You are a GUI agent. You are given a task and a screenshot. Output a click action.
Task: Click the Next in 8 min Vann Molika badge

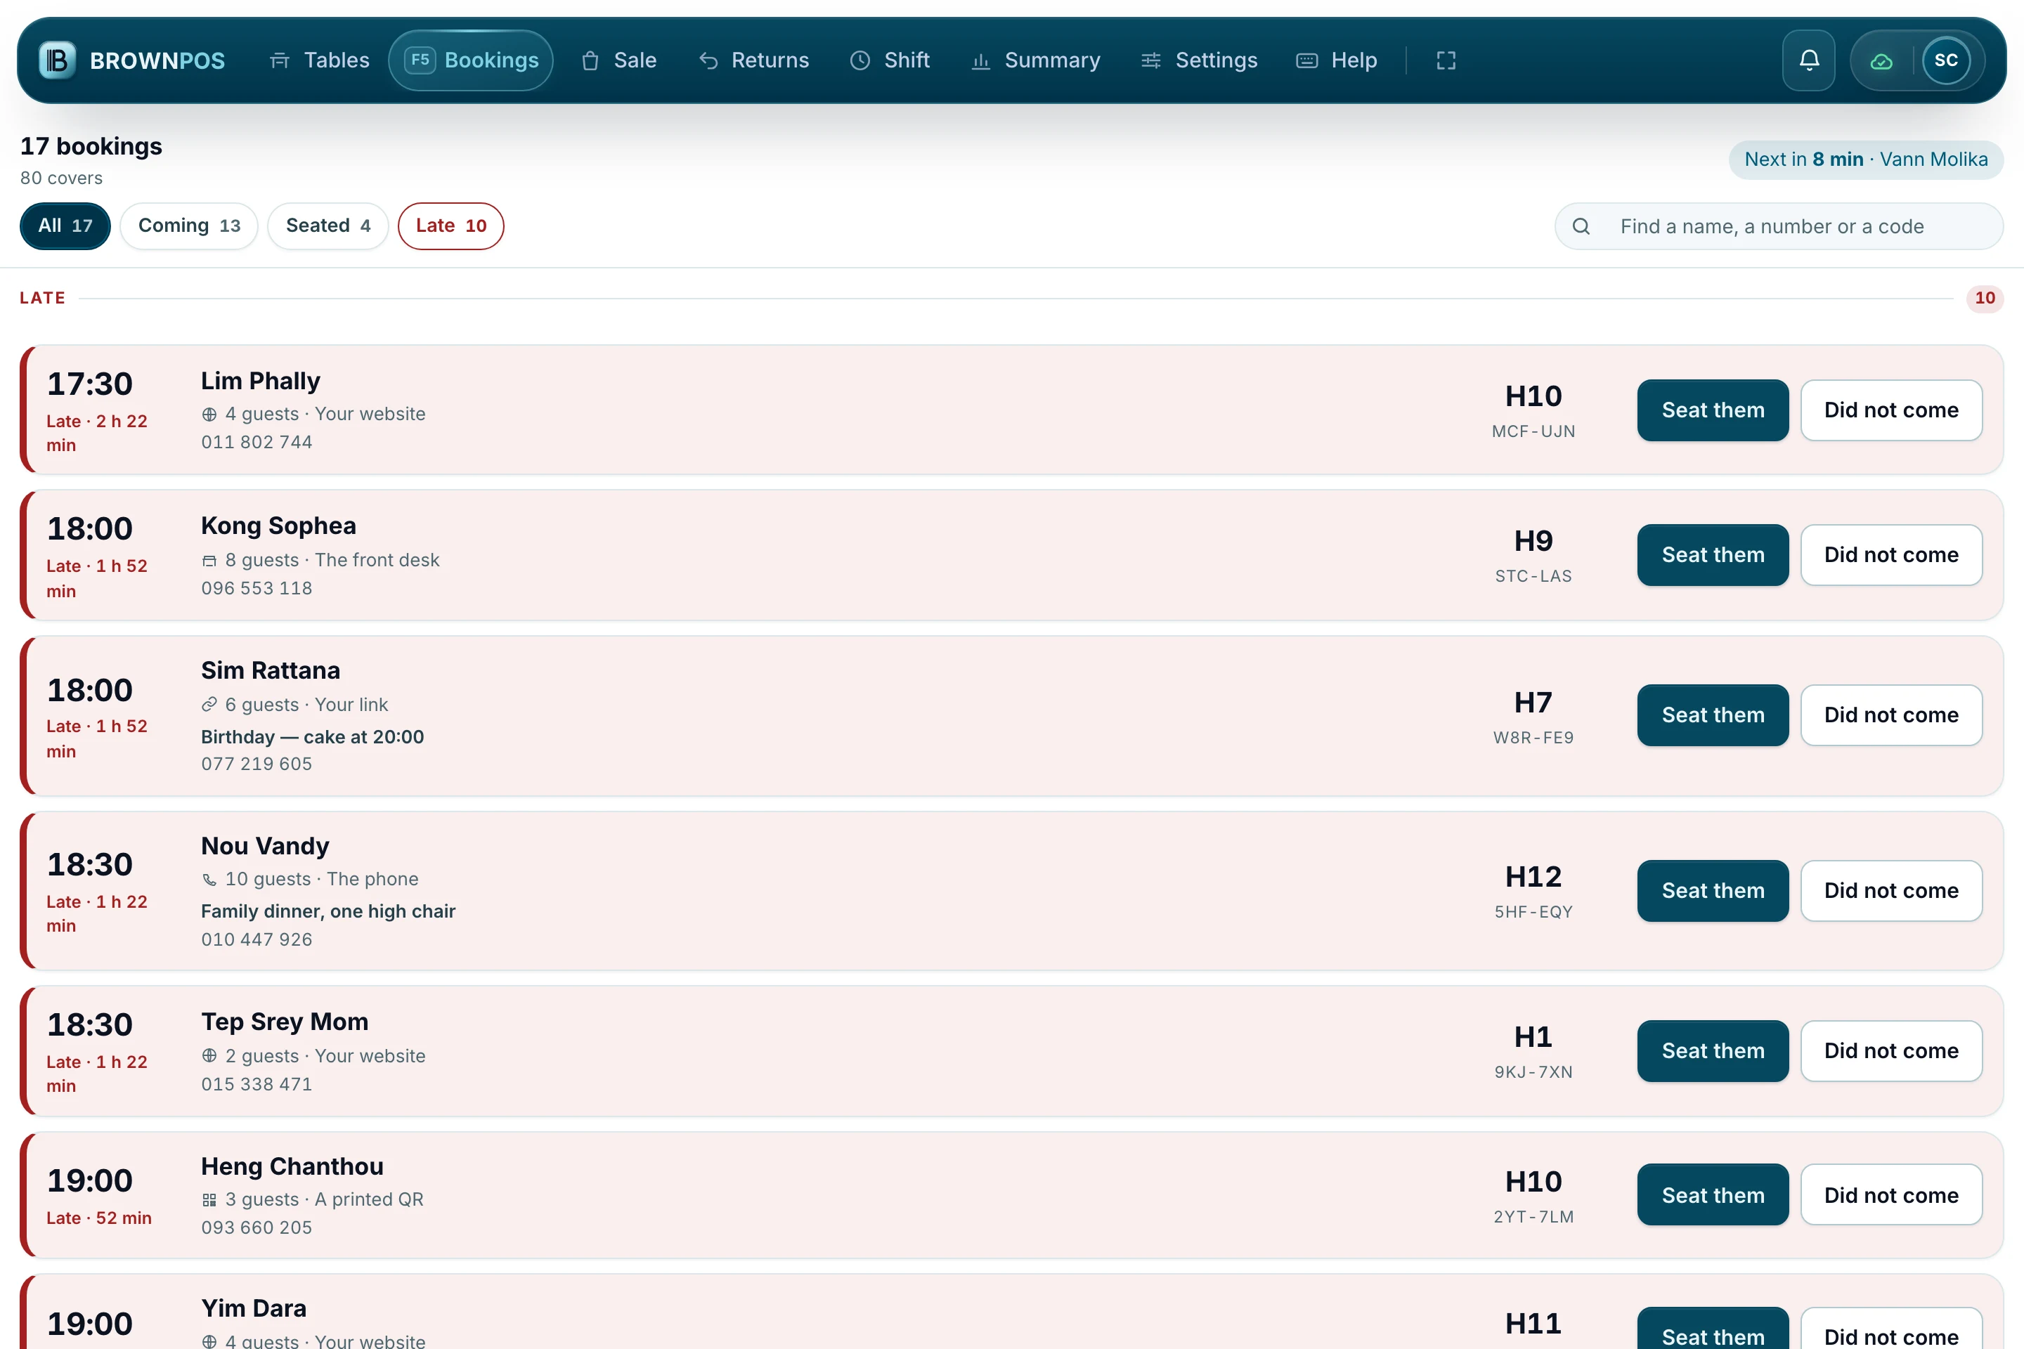tap(1866, 160)
